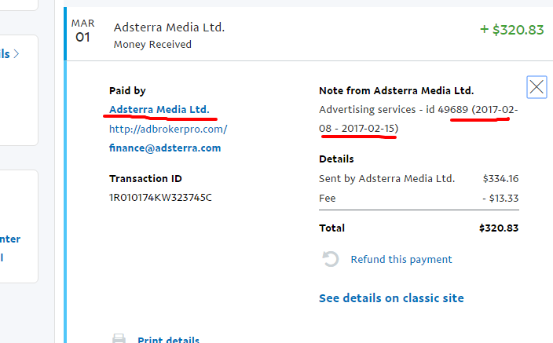Screen dimensions: 553x343
Task: Click the Advertising services note text
Action: (x=377, y=110)
